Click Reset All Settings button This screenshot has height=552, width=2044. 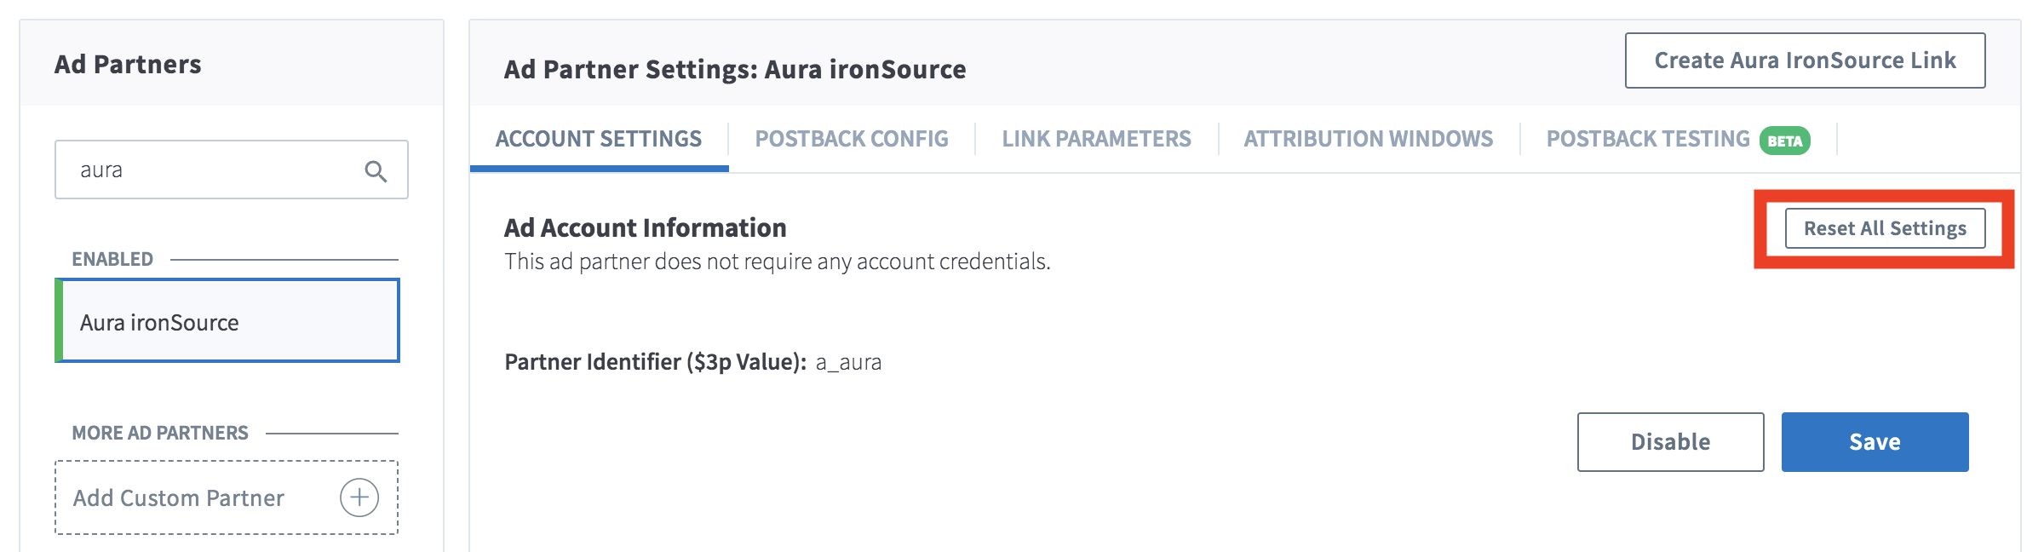coord(1885,228)
